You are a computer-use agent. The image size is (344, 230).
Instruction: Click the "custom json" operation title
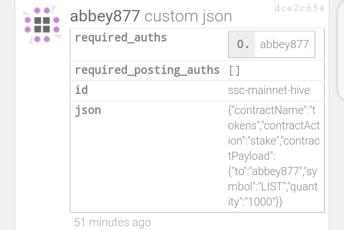pos(188,16)
